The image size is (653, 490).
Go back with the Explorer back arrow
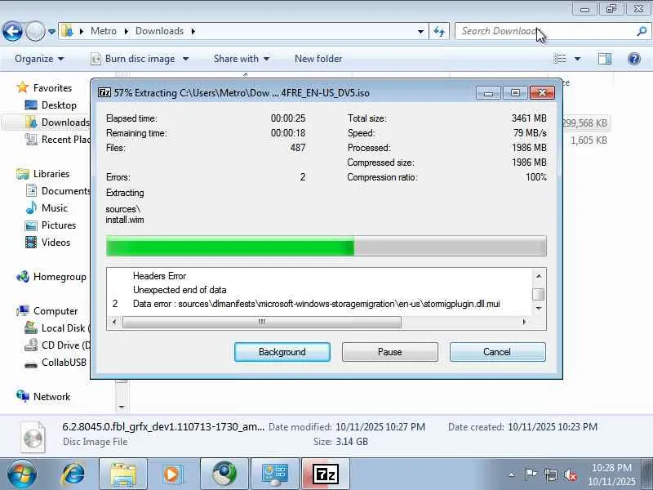(x=12, y=31)
